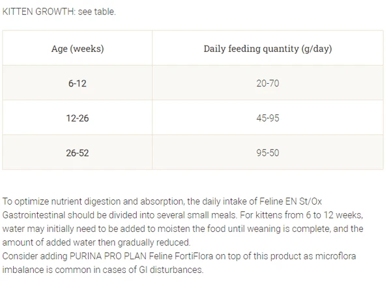Click the "12-26" age cell
This screenshot has height=282, width=391.
pos(78,119)
